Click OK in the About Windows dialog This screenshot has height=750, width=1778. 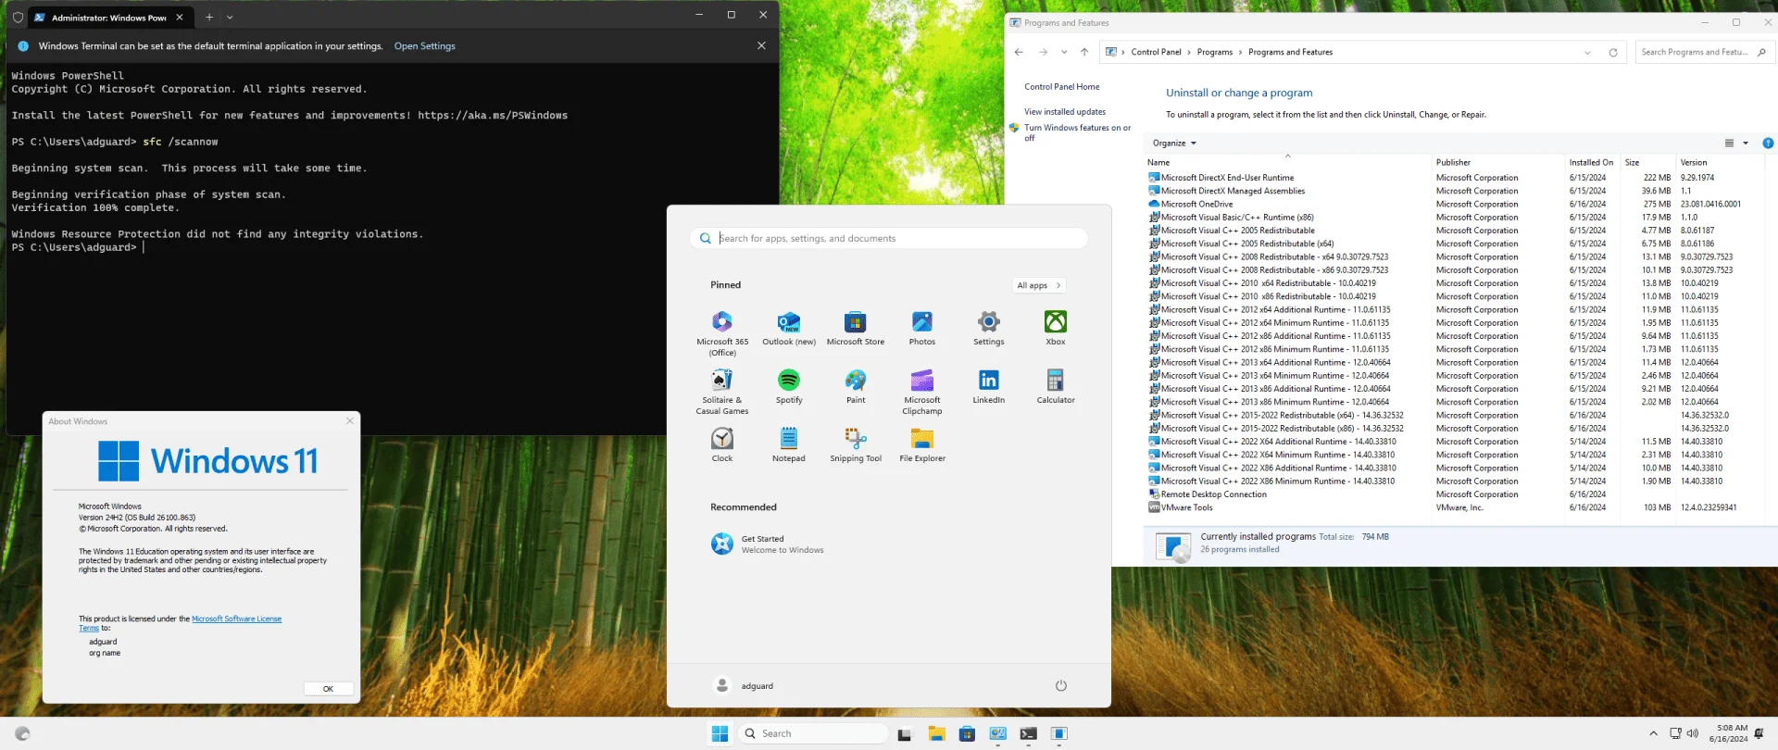coord(328,689)
